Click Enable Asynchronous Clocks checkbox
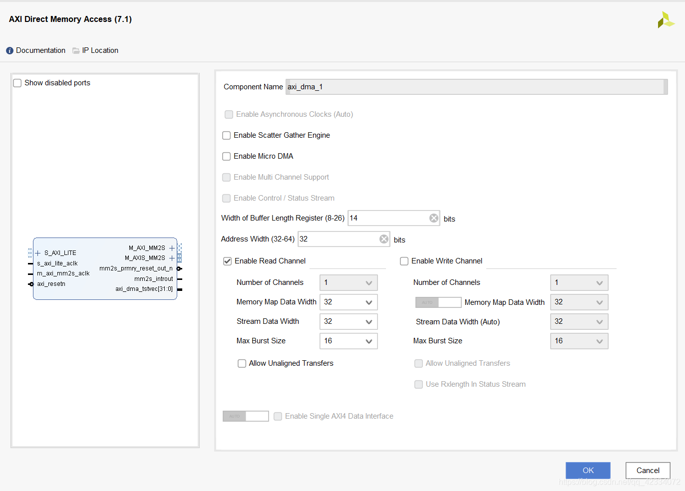This screenshot has width=685, height=491. (229, 114)
